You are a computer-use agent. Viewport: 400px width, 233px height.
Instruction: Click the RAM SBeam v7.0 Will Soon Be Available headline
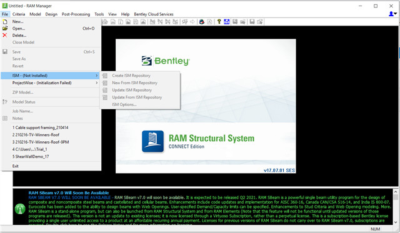point(69,193)
